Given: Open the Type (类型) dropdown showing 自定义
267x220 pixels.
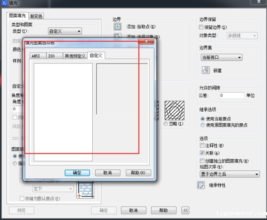Looking at the screenshot, I should [65, 31].
